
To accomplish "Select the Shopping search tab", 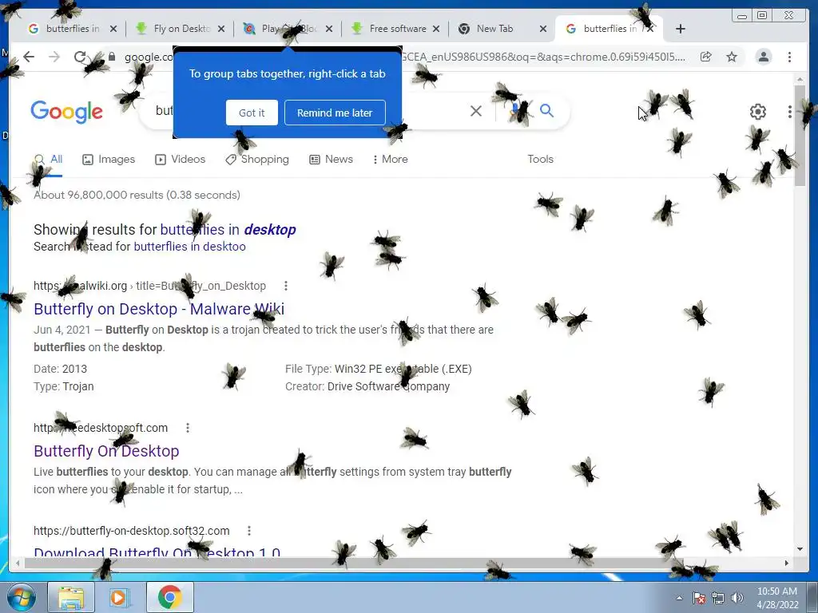I will [257, 159].
